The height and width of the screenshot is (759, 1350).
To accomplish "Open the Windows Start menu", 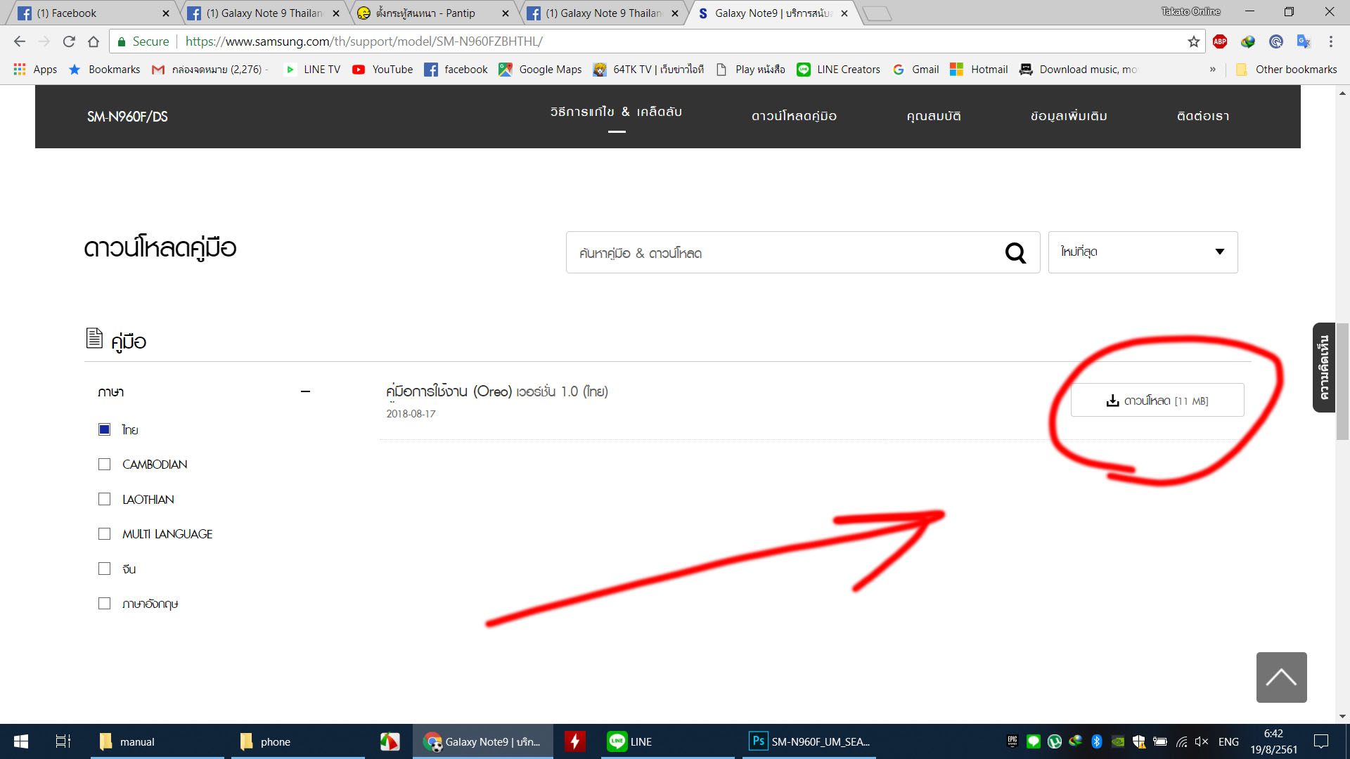I will click(x=21, y=741).
